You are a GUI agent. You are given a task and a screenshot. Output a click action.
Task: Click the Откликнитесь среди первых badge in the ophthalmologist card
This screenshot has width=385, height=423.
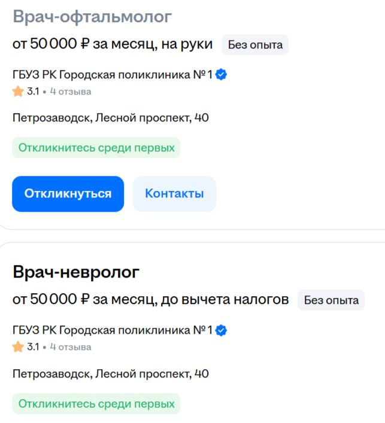coord(96,148)
